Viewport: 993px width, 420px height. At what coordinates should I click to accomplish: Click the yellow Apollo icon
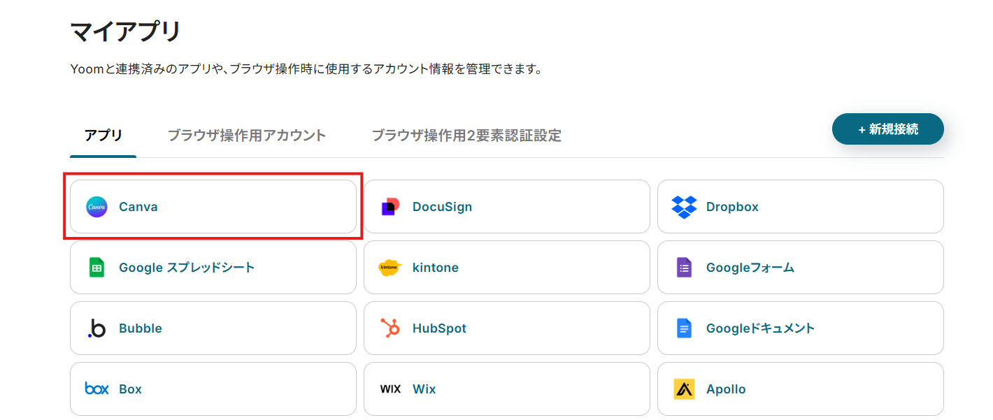684,389
